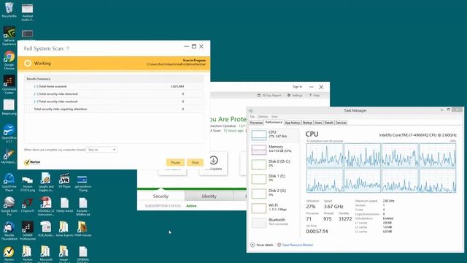The width and height of the screenshot is (467, 263).
Task: Click the 3.67 GHz speed value
Action: click(x=333, y=206)
